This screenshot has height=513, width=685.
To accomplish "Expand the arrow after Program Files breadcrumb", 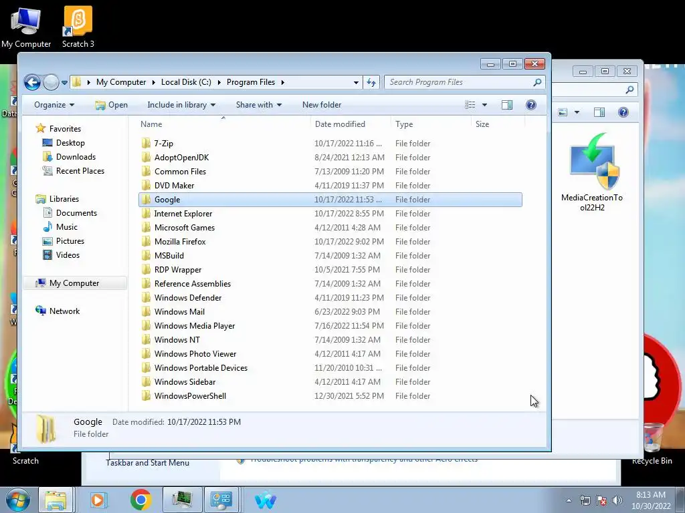I will (x=283, y=82).
